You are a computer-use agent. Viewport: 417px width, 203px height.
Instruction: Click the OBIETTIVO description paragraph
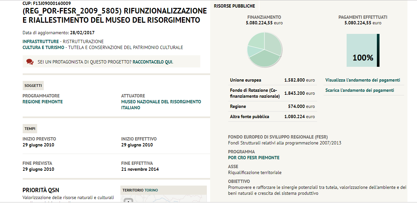[317, 190]
